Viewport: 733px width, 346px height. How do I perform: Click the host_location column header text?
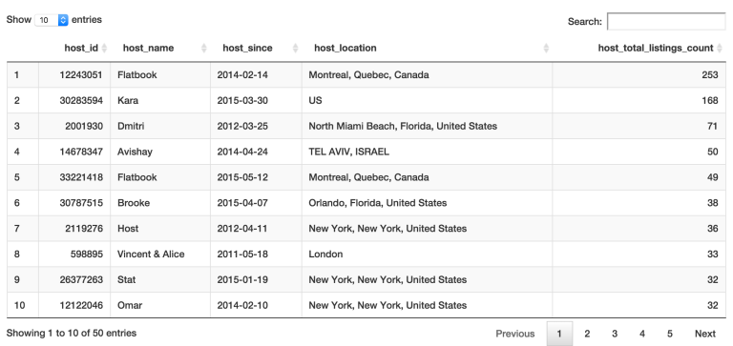click(x=345, y=48)
